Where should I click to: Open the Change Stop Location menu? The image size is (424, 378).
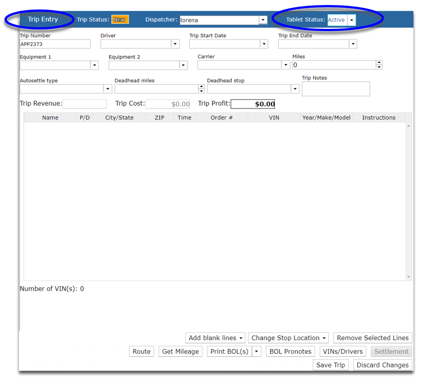[288, 338]
